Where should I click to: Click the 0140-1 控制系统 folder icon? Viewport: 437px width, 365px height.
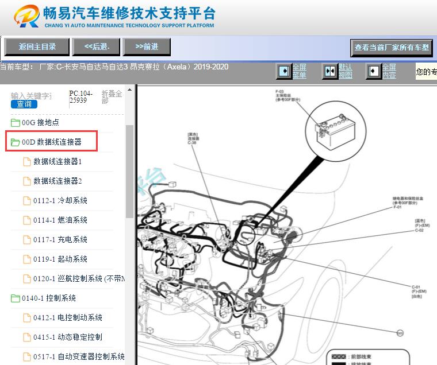(16, 298)
